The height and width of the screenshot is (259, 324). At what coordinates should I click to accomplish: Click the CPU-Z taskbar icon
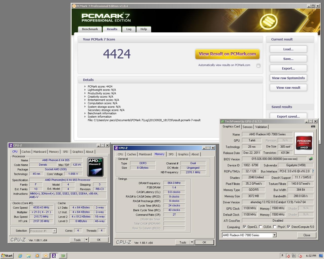[54, 256]
